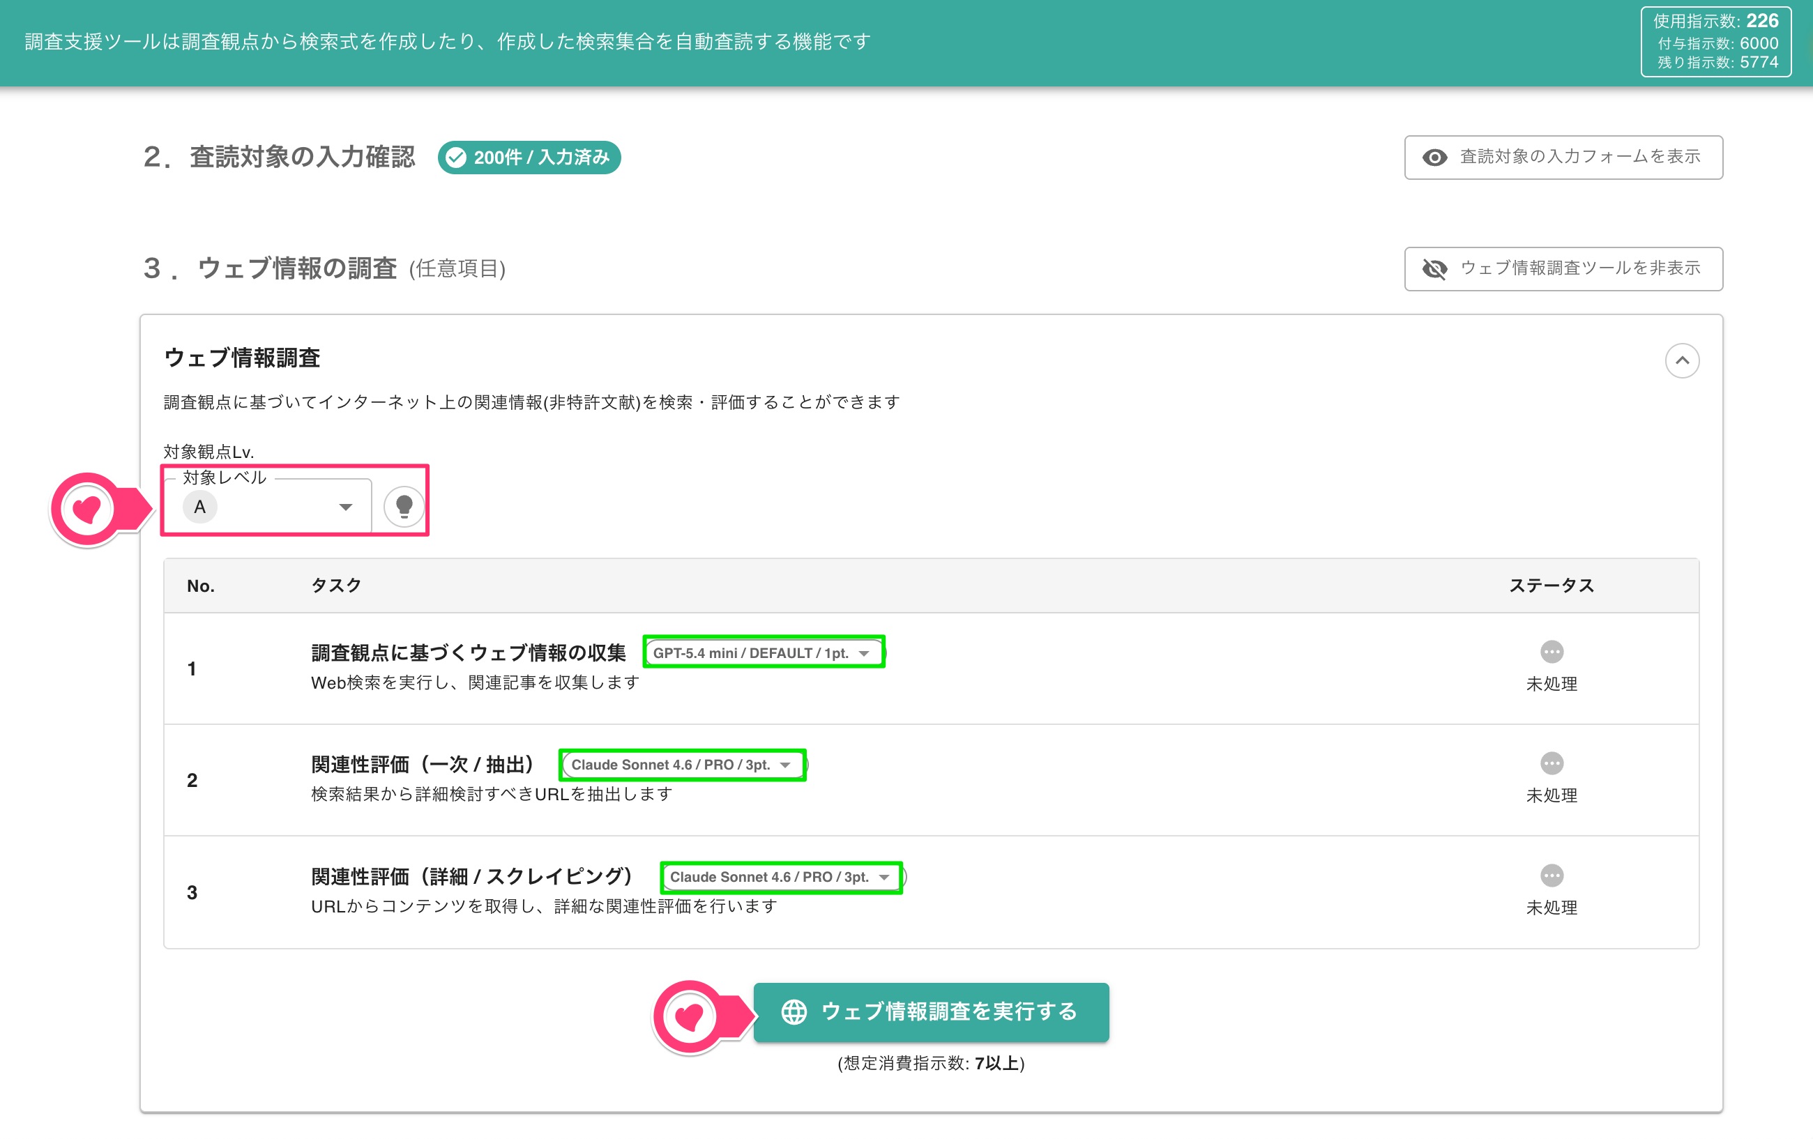Click the 想定消費指示数: 7以上 note

coord(931,1063)
